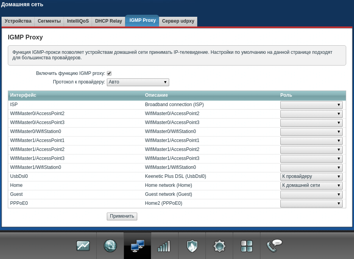Viewport: 354px width, 259px height.
Task: Expand the provider protocol dropdown set to Авто
Action: 138,82
